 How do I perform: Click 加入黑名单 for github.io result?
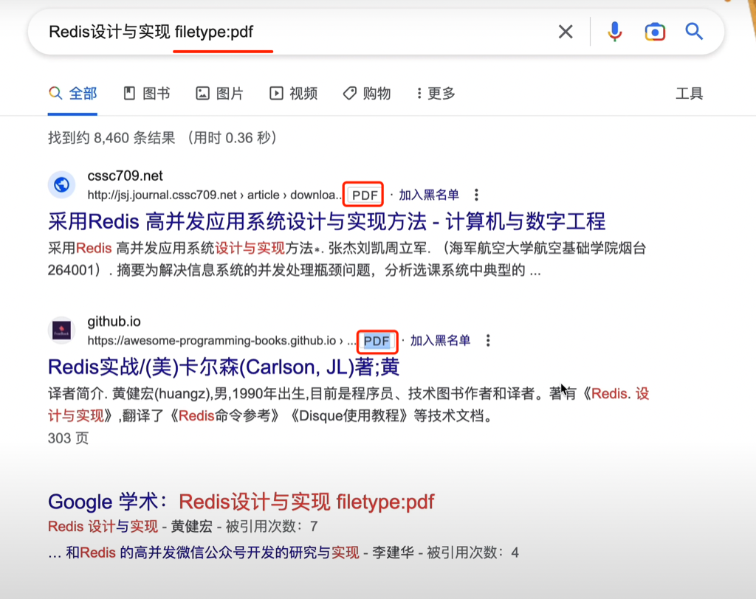click(x=440, y=341)
